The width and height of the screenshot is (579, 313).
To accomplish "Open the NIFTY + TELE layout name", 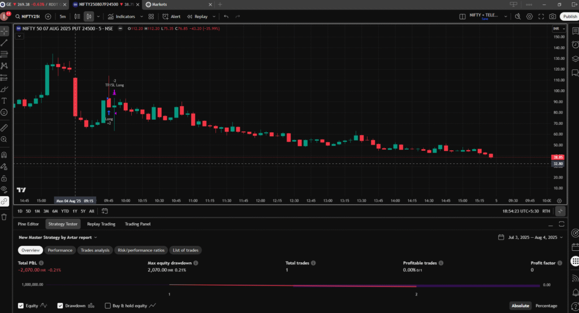I will point(484,16).
